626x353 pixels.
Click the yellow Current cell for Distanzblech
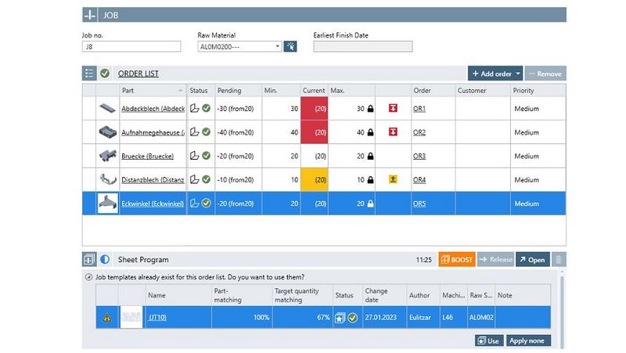click(x=314, y=179)
